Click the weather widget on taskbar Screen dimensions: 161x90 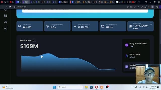coord(8,87)
